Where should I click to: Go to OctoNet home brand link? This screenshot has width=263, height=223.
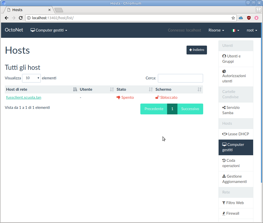click(x=14, y=30)
